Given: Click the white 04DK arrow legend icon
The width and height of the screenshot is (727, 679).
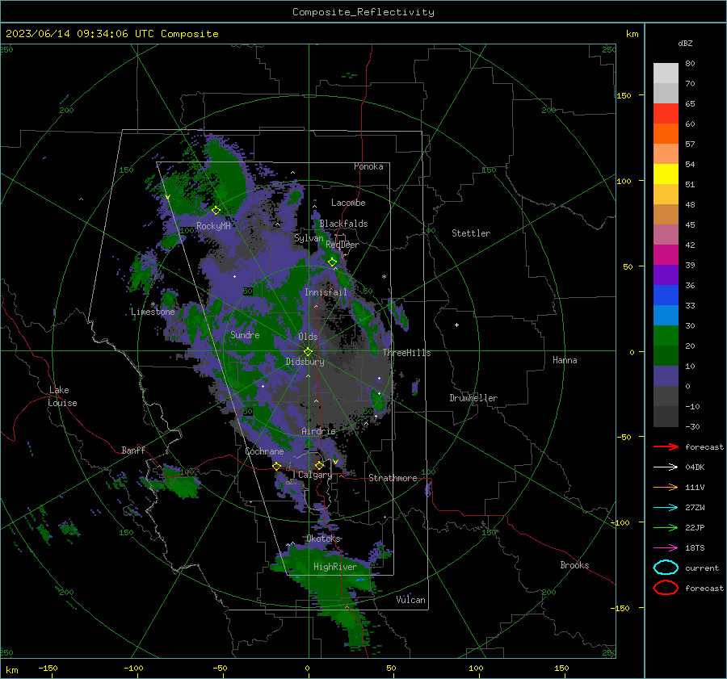Looking at the screenshot, I should (666, 467).
